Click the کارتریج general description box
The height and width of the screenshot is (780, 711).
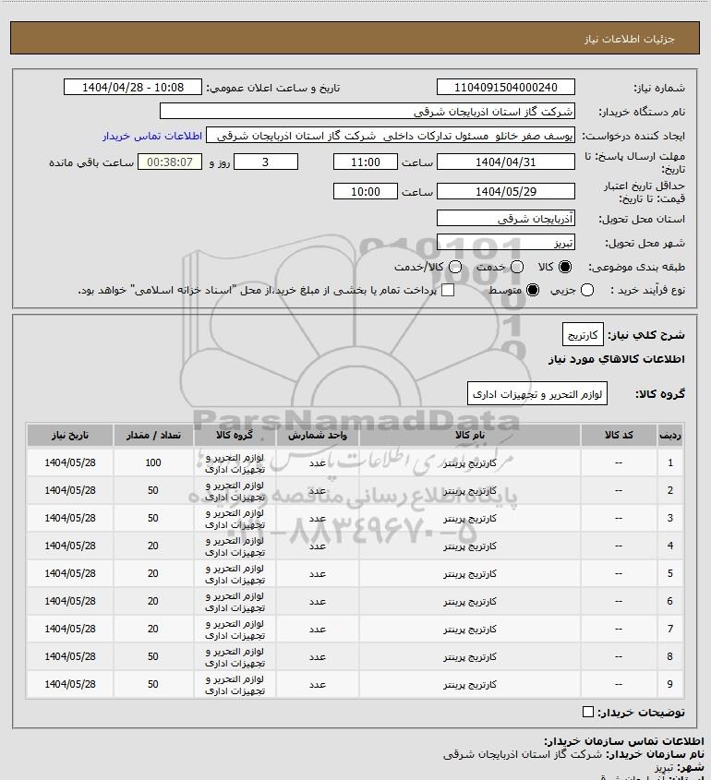[583, 335]
